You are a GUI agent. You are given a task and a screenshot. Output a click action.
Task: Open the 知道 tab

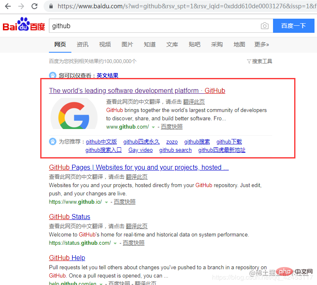pyautogui.click(x=150, y=44)
